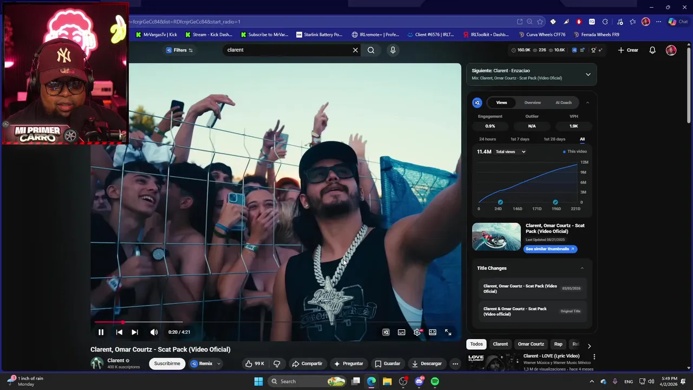
Task: Select the All time range
Action: coord(583,139)
